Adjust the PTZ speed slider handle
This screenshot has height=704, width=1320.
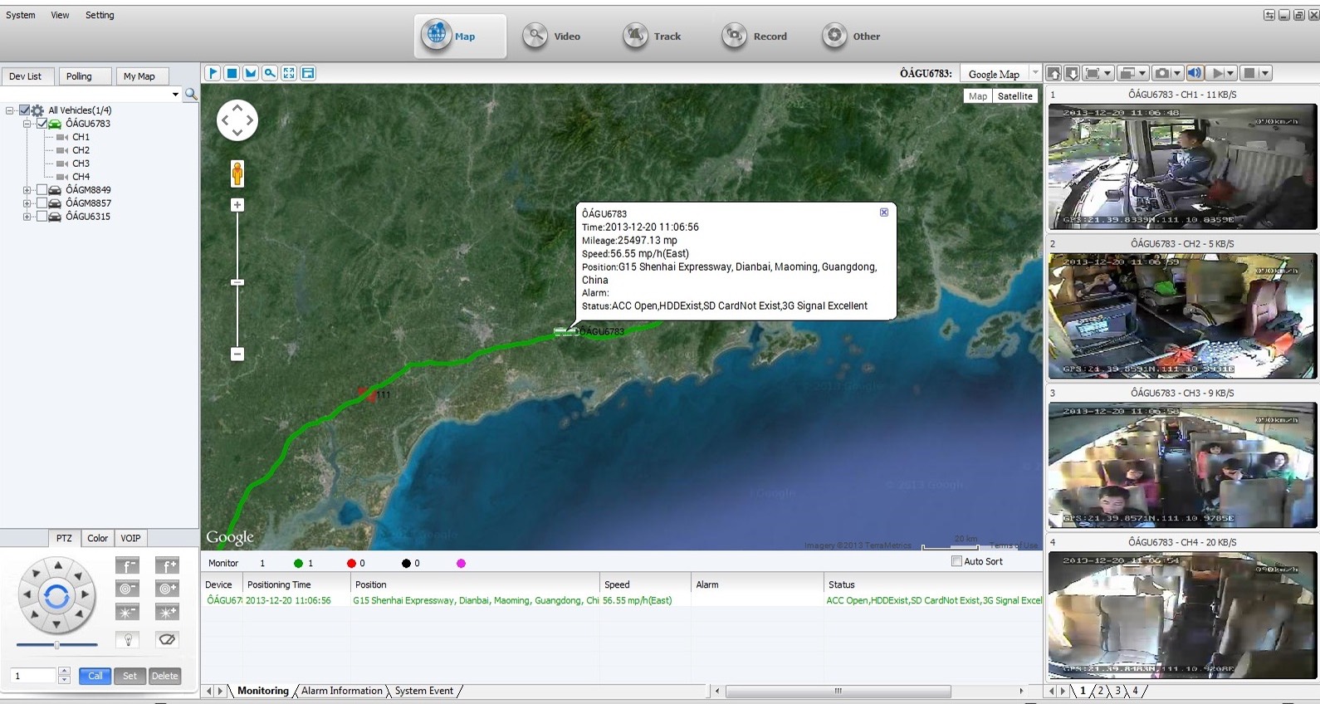coord(56,645)
